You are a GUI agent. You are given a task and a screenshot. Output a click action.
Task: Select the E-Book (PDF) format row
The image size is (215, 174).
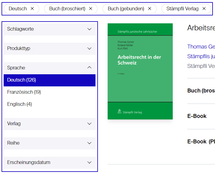201,142
